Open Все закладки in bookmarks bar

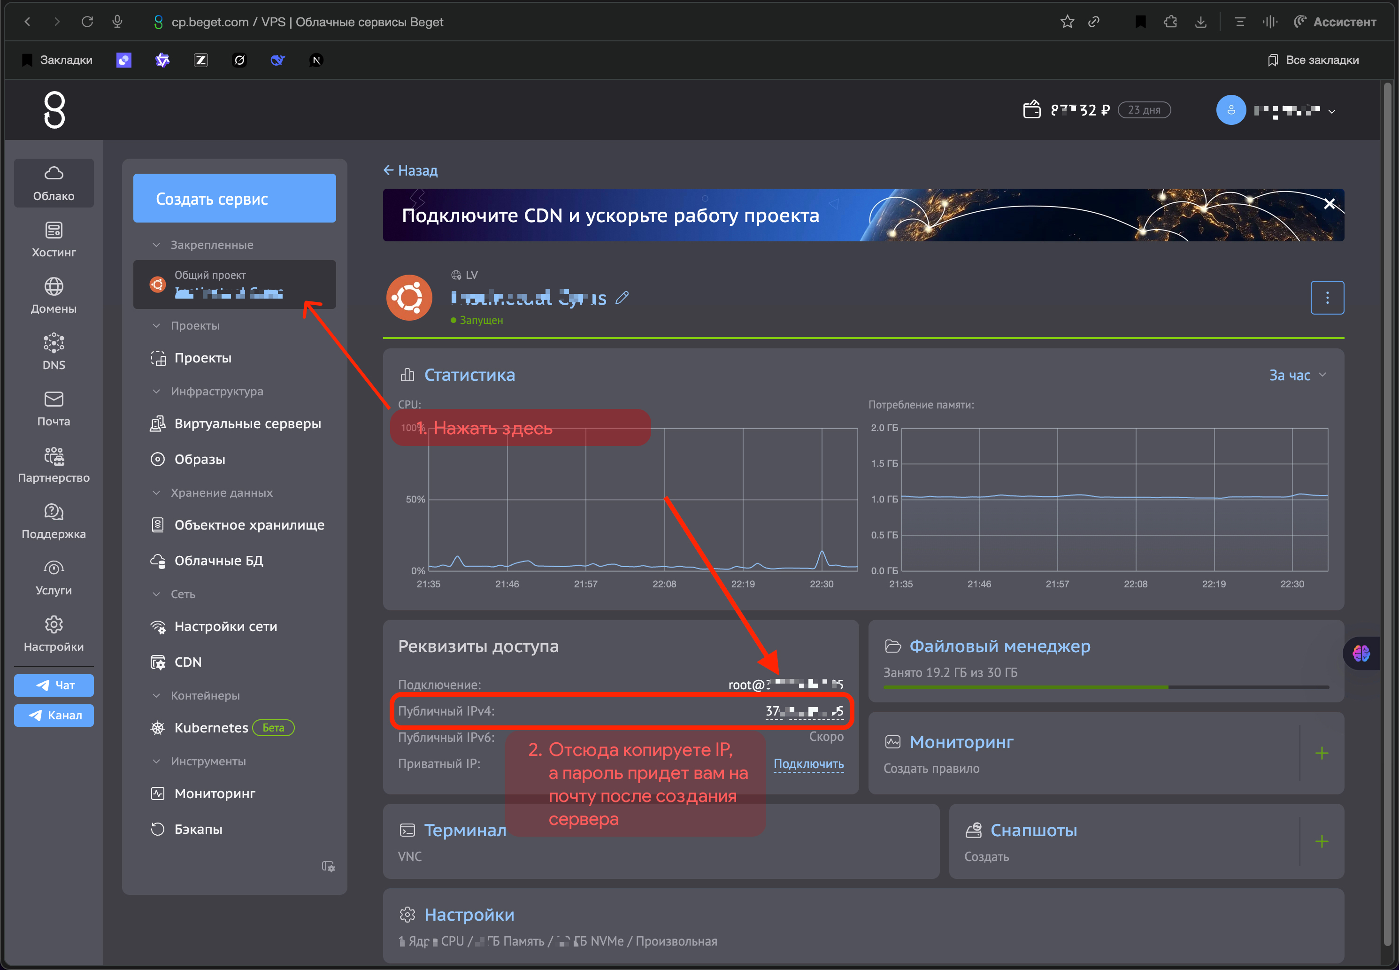click(x=1313, y=60)
